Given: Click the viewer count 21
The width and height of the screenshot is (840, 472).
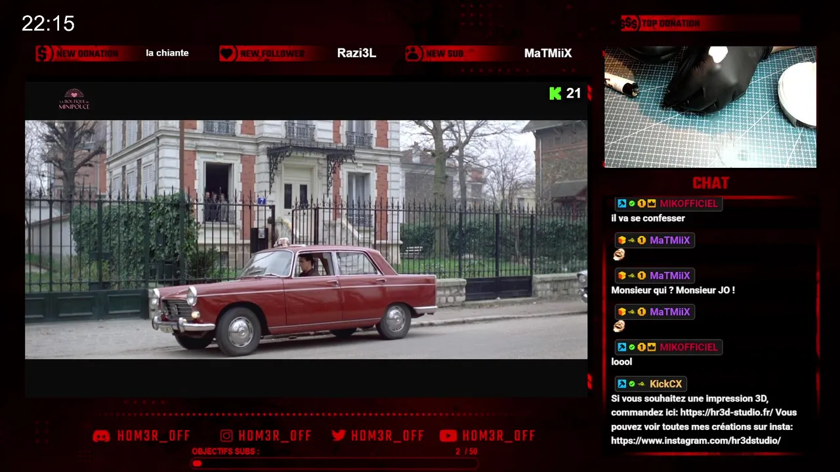Looking at the screenshot, I should click(x=574, y=93).
